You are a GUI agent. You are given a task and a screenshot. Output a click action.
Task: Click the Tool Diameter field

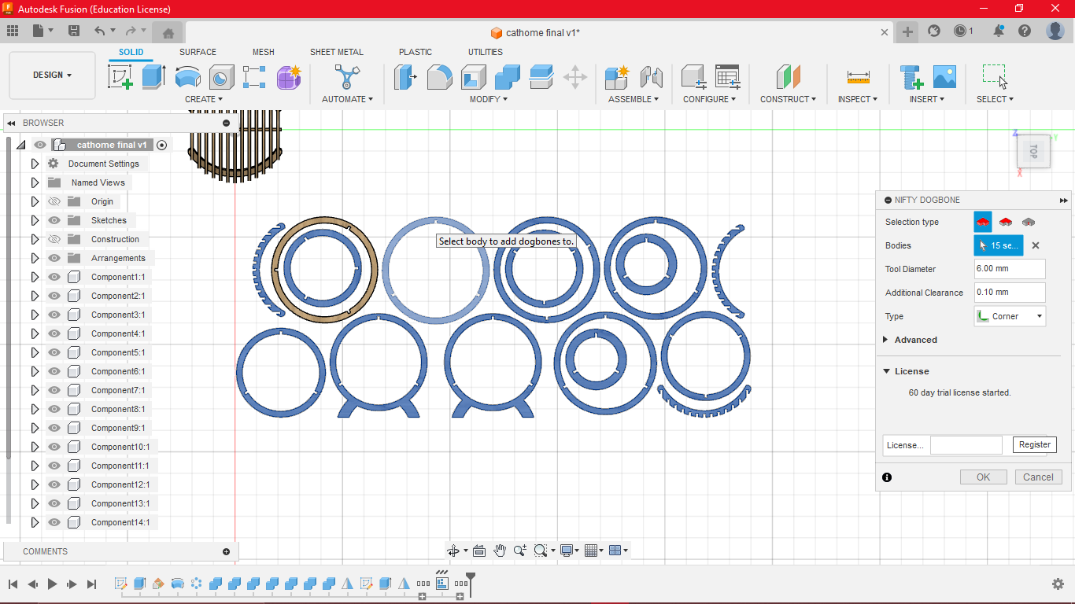tap(1010, 269)
